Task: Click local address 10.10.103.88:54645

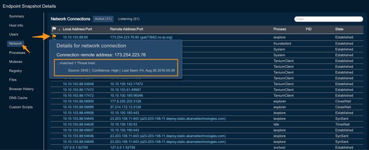Action: point(78,119)
